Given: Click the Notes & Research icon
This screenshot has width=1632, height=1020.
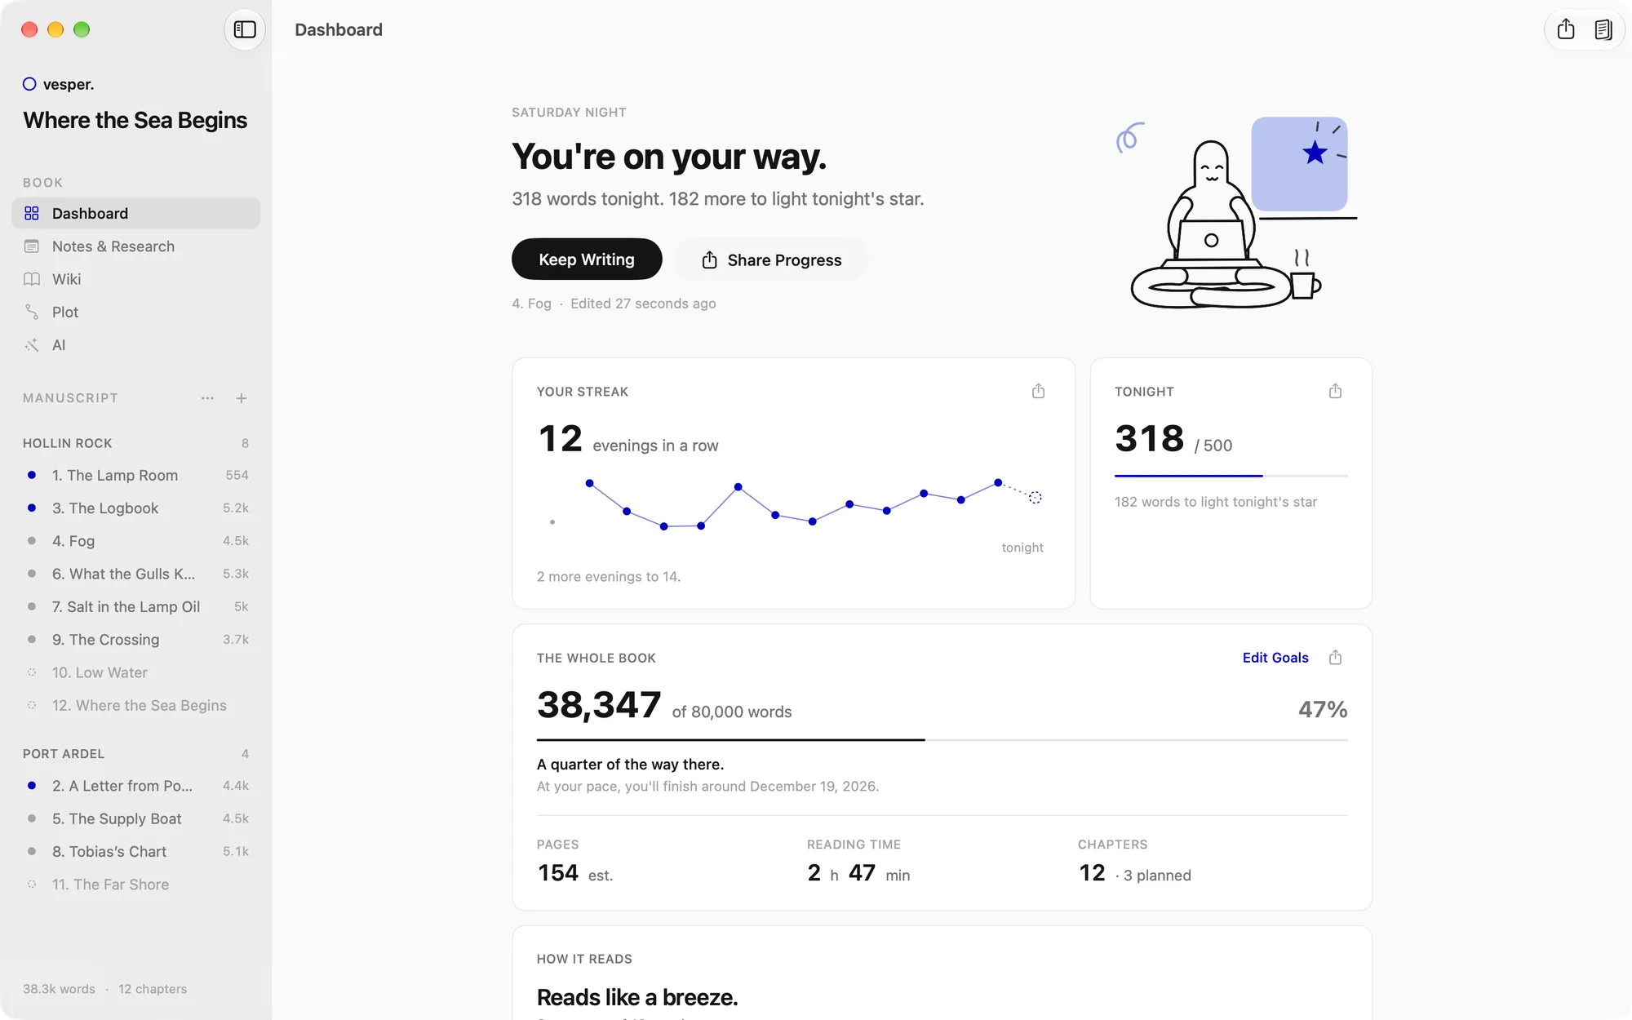Looking at the screenshot, I should click(x=32, y=246).
